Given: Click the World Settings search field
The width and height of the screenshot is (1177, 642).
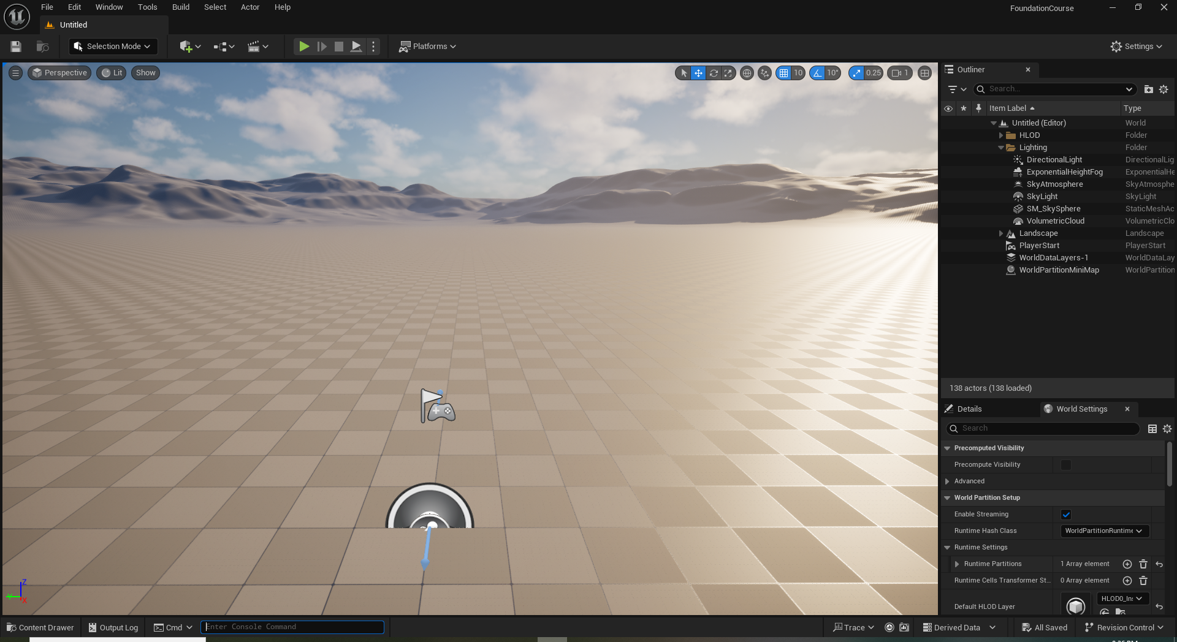Looking at the screenshot, I should coord(1043,428).
